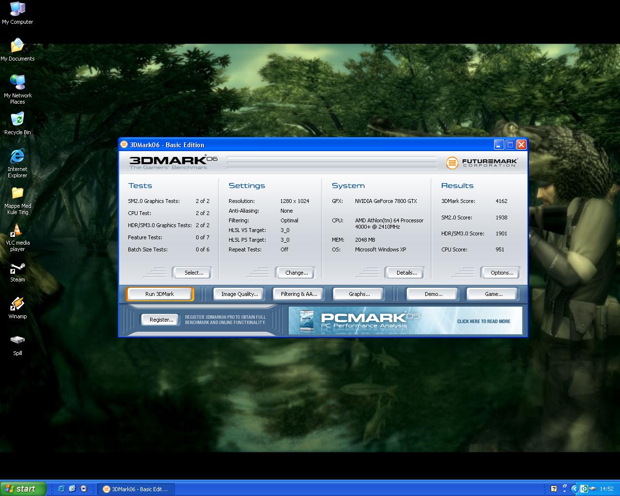The width and height of the screenshot is (620, 496).
Task: Click the Futuremark Corporation logo
Action: coord(481,163)
